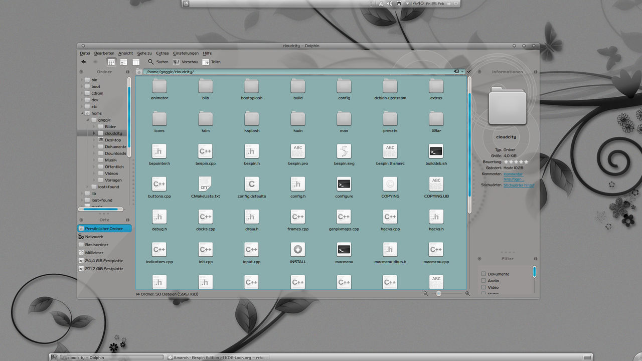Click the zoom in magnifier icon
642x361 pixels.
point(467,293)
